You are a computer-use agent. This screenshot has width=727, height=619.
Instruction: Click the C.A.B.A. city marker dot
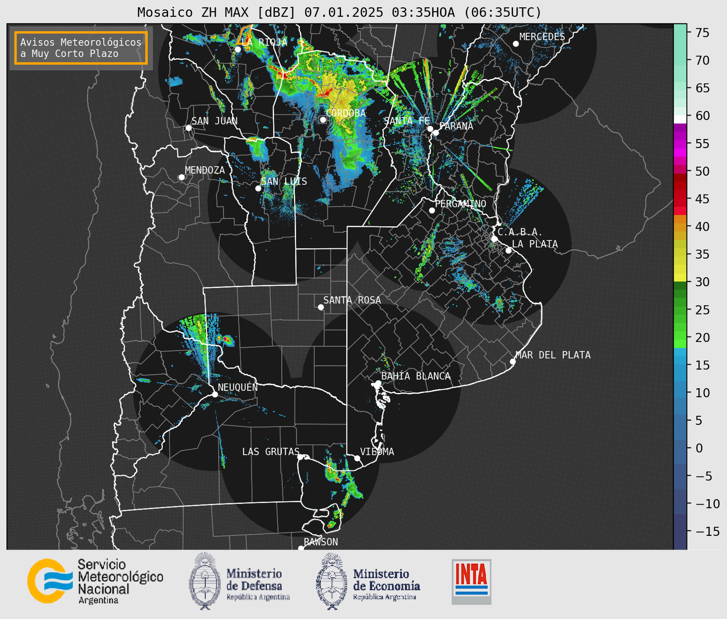495,239
